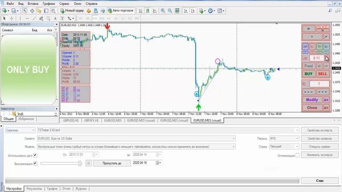Toggle the BE button on trading panel
Screen dimensions: 342x192
click(327, 46)
